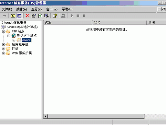This screenshot has width=166, height=125.
Task: Select the Web 服务扩展 tree item
Action: [22, 53]
